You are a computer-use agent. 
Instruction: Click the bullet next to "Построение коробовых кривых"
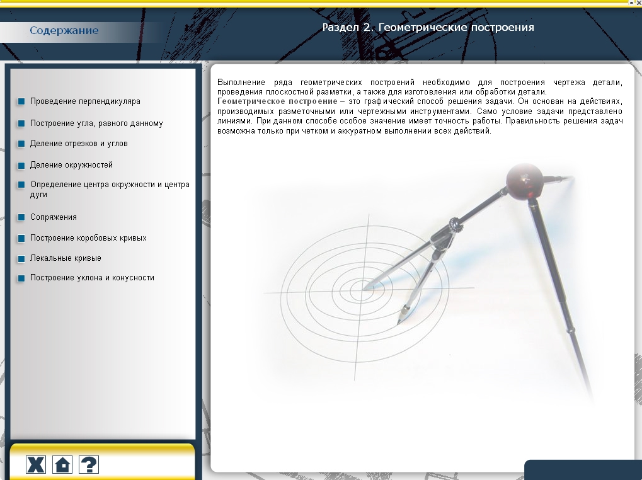[x=21, y=239]
